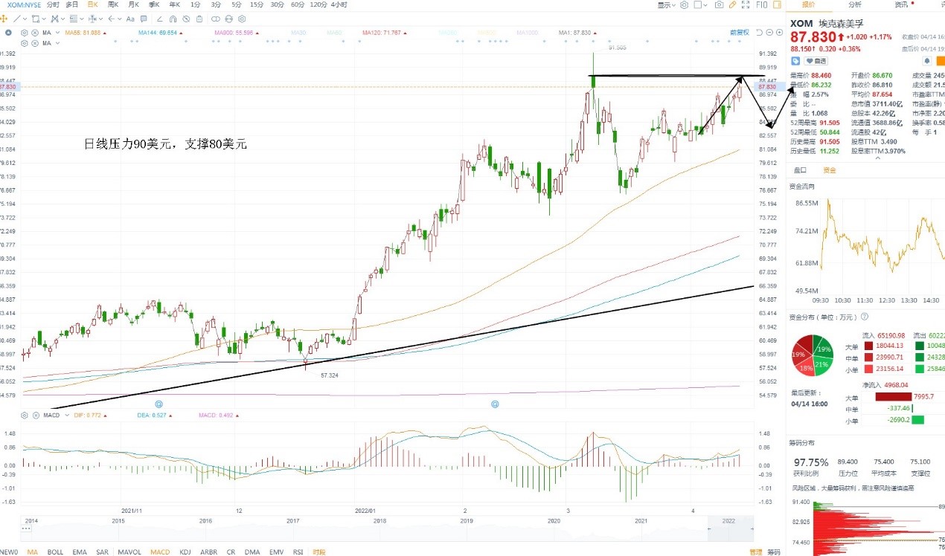
Task: Switch to 月K monthly chart
Action: click(134, 4)
